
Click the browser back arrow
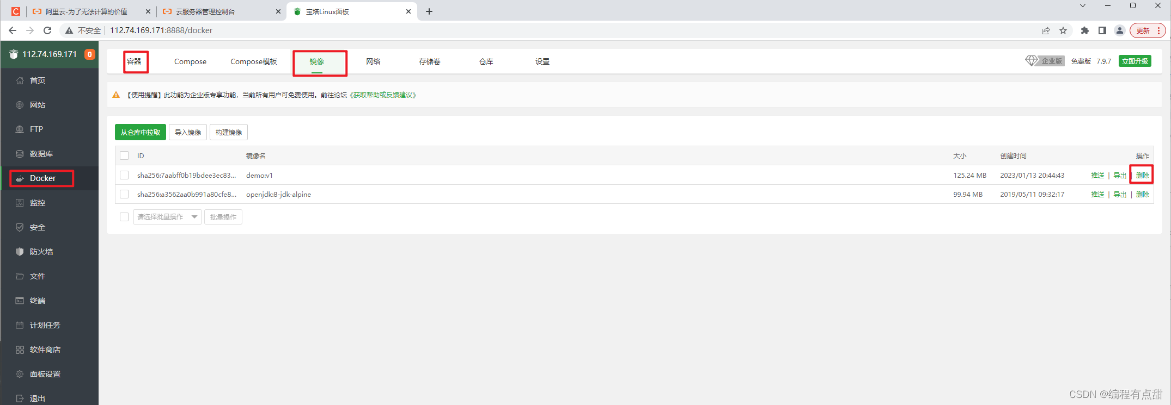tap(13, 30)
